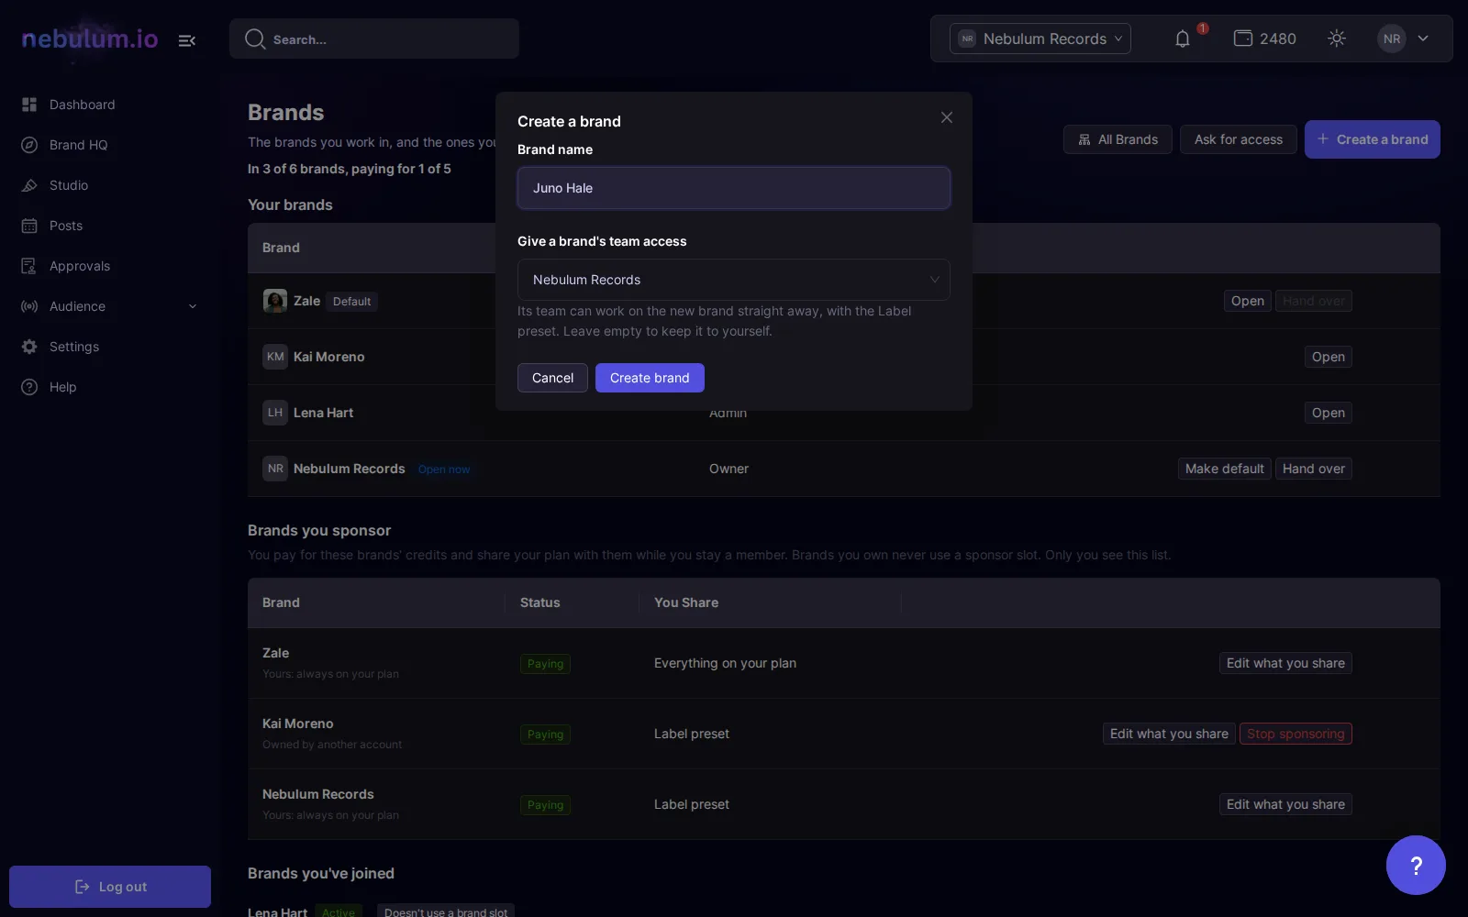Open the notifications bell
Screen dimensions: 1468x917
(1183, 39)
